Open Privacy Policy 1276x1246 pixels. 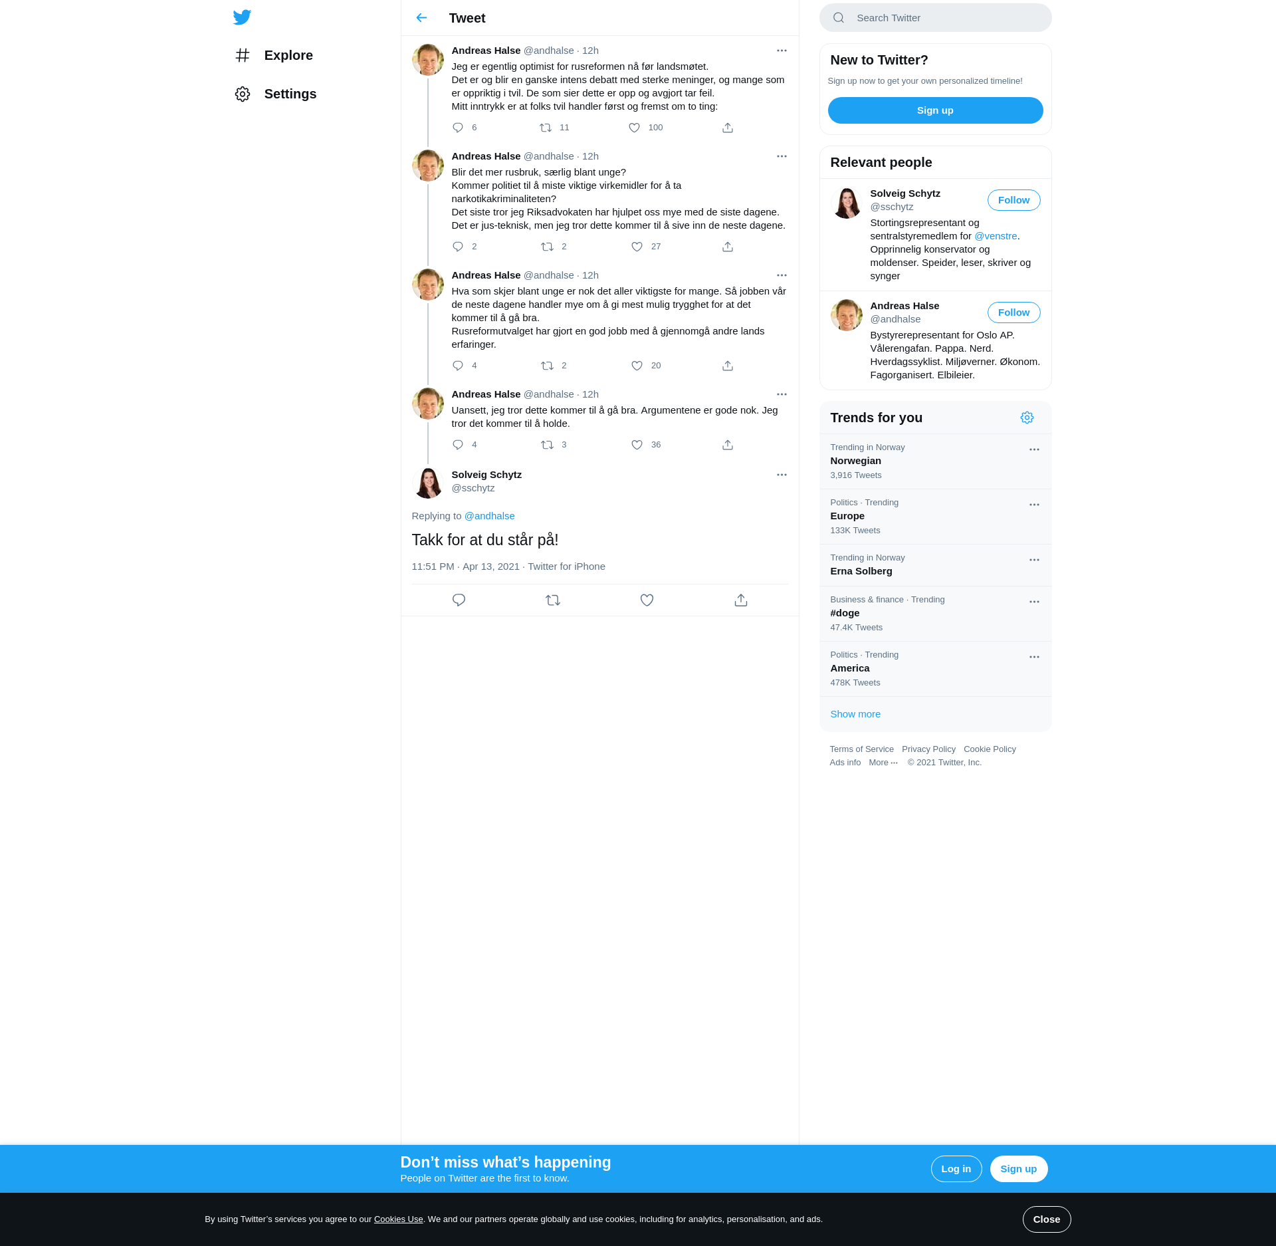tap(928, 749)
